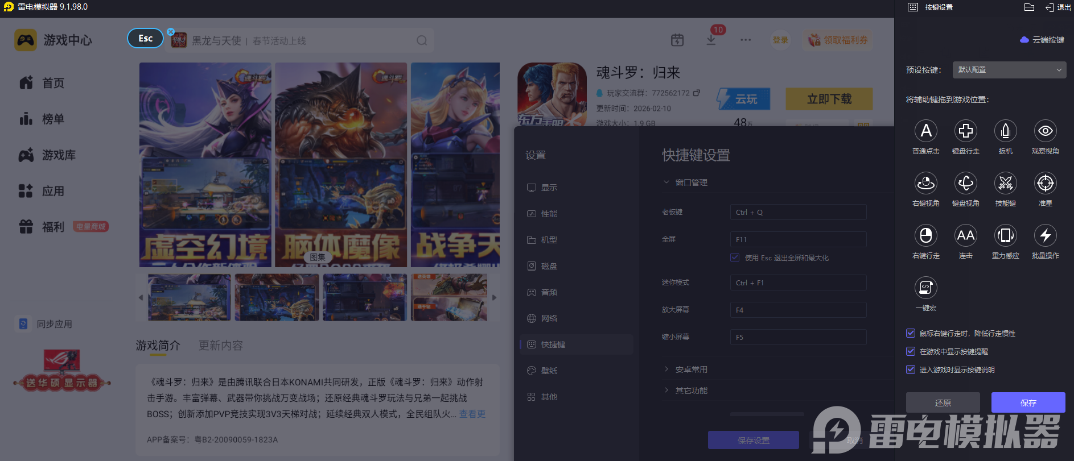Click the 魂斗罗：归来 game icon
The height and width of the screenshot is (461, 1074).
552,94
